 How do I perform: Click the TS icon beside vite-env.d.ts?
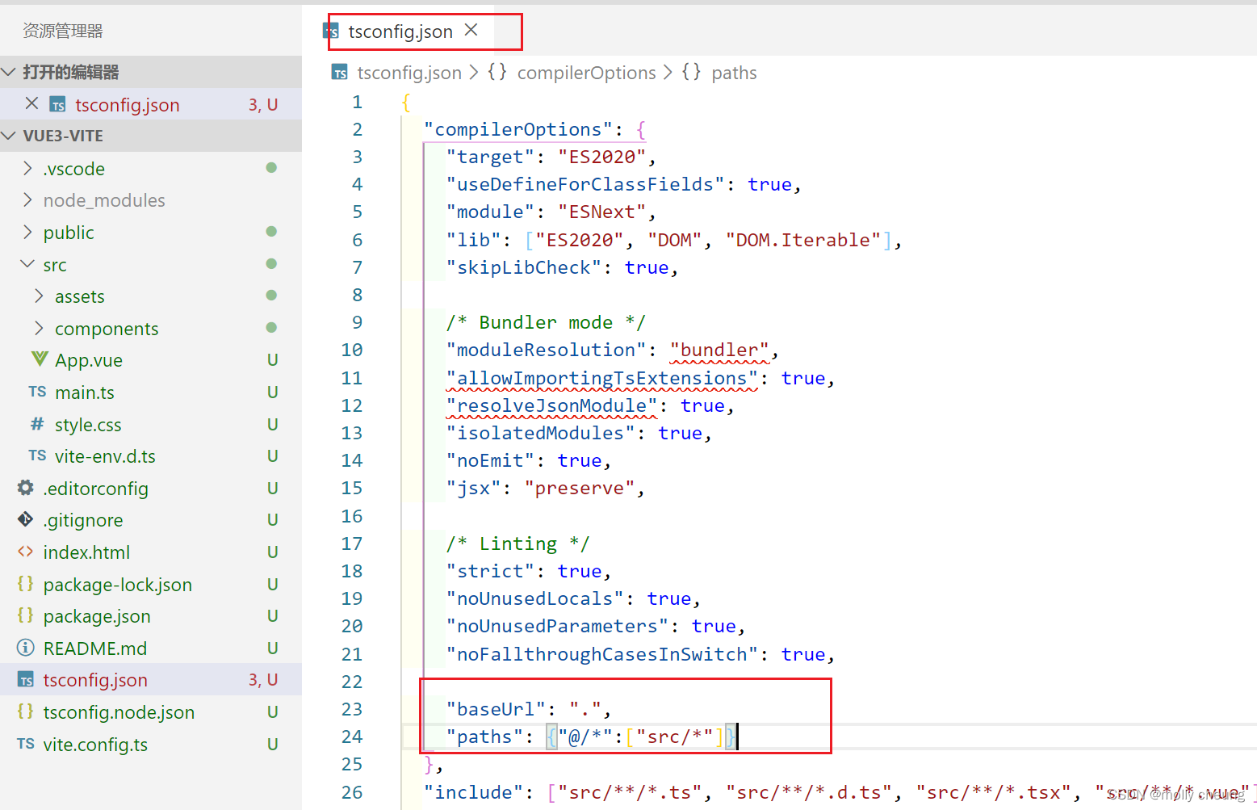pos(37,455)
